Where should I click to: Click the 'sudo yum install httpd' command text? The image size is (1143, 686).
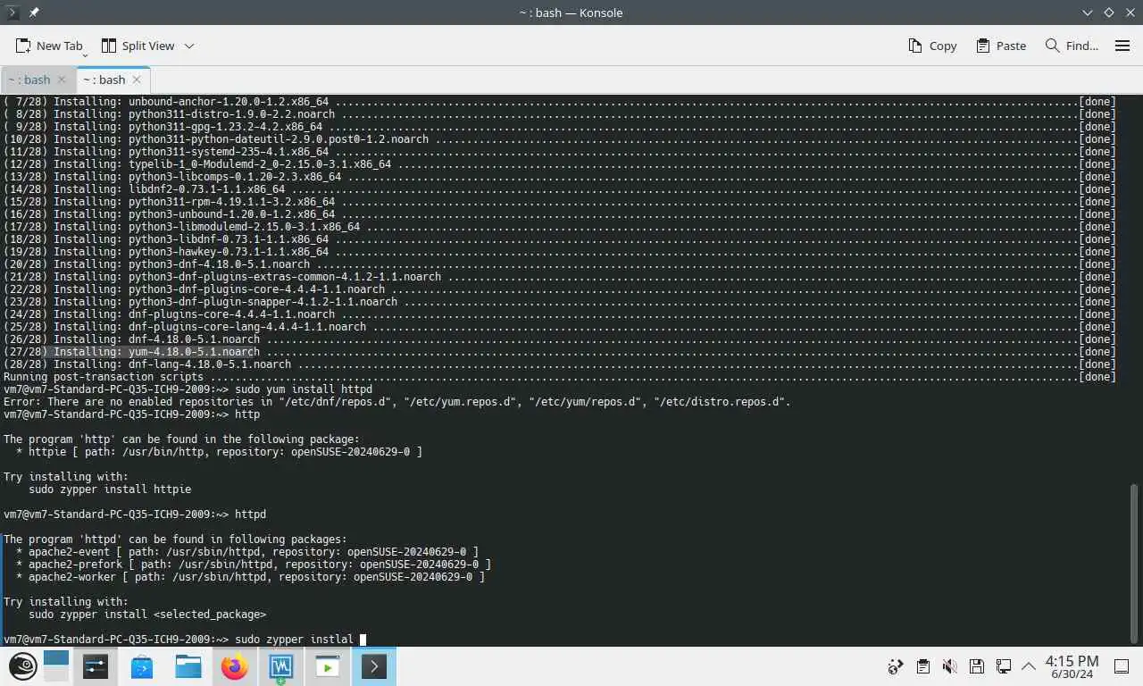point(304,389)
